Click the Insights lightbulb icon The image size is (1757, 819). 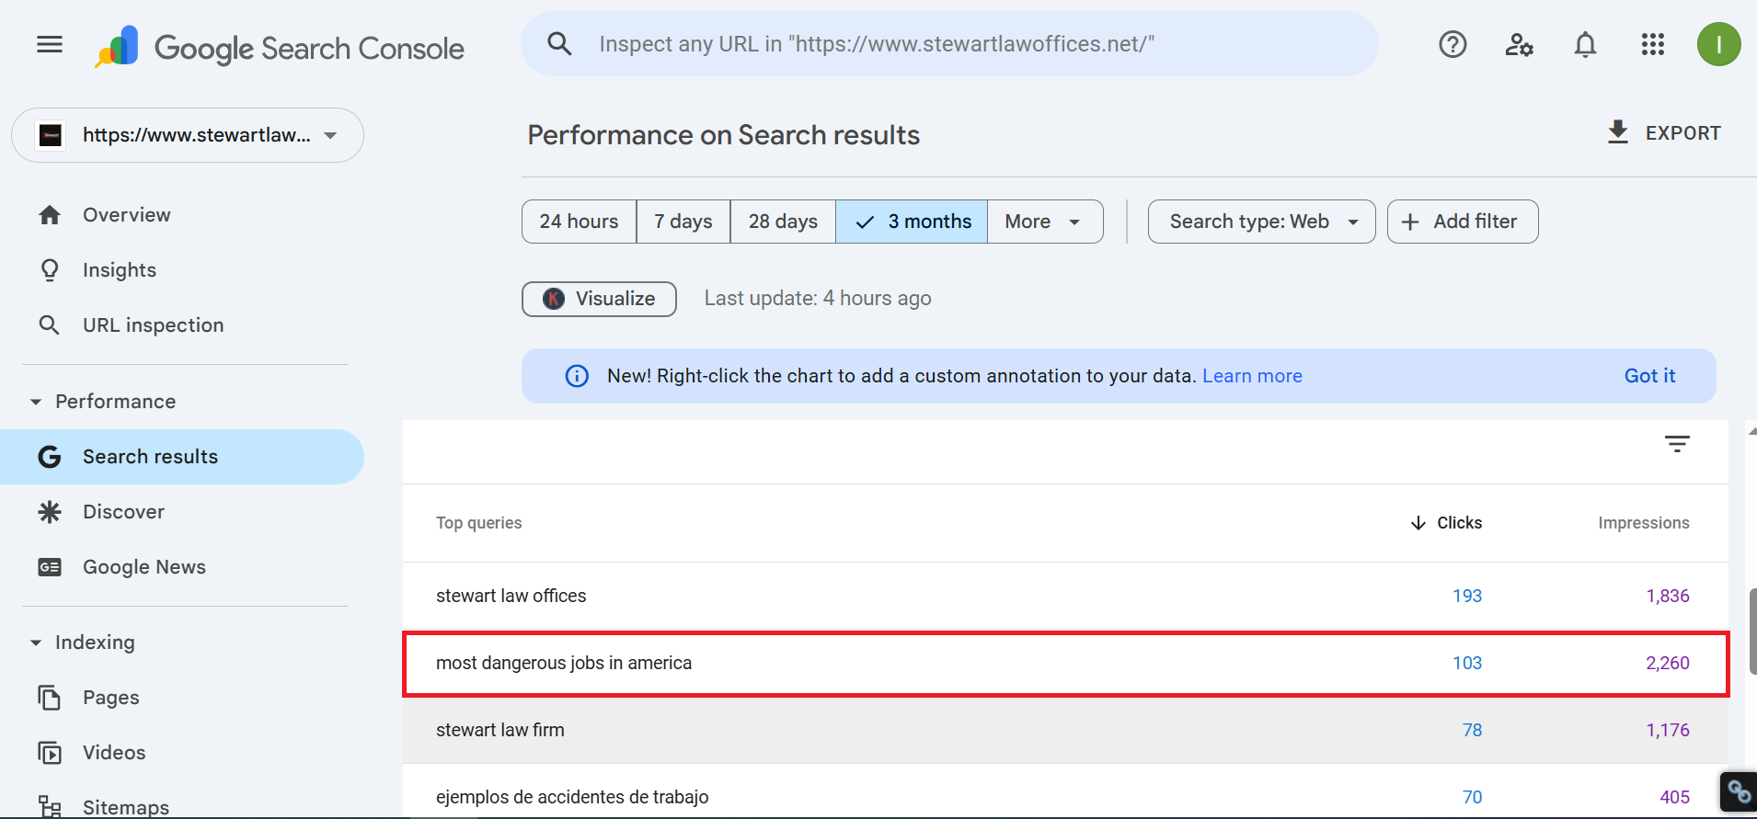point(50,270)
